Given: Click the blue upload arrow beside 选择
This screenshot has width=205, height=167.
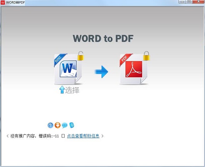Looking at the screenshot, I should 62,90.
